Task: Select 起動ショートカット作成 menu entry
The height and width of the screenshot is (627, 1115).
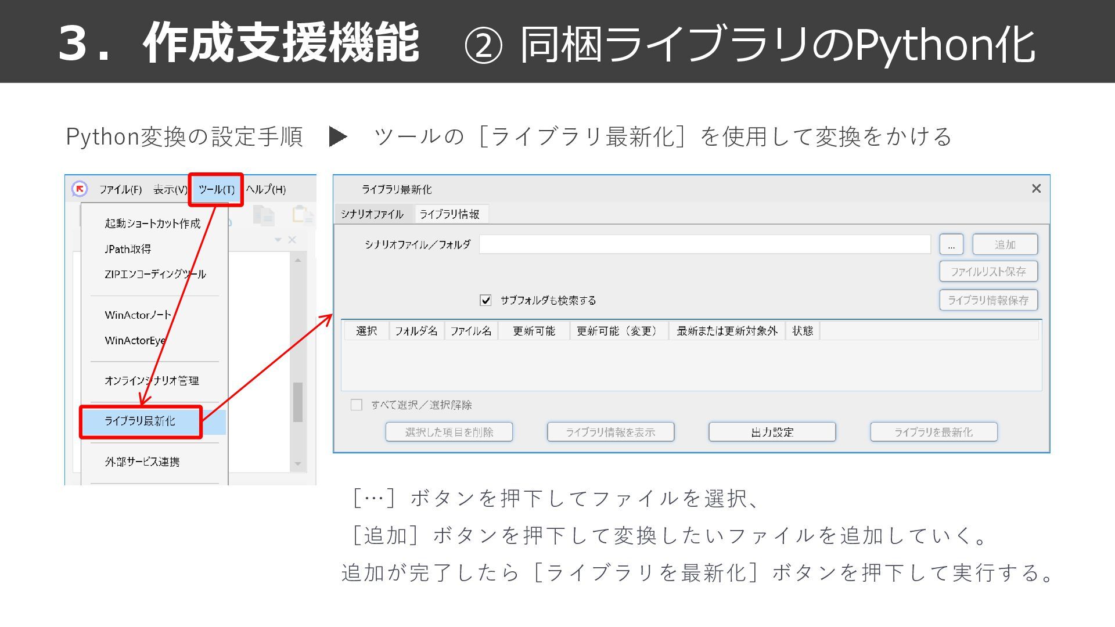Action: pos(153,224)
